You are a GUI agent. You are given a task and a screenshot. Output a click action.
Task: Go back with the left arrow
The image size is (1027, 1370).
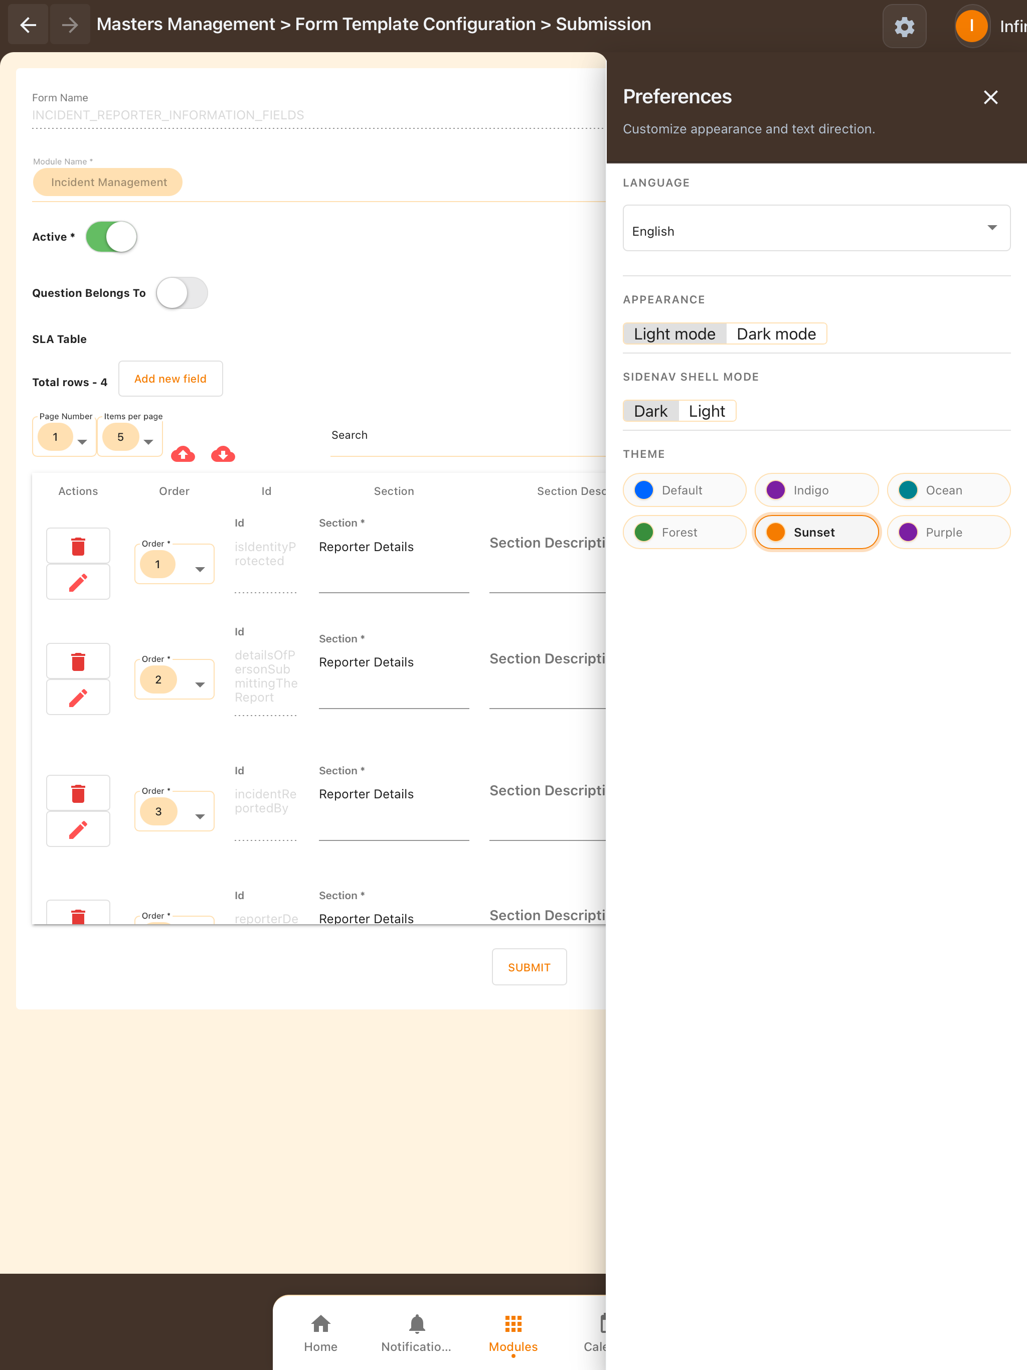[x=28, y=25]
